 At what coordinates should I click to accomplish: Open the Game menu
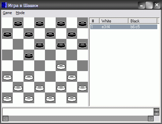(x=7, y=13)
